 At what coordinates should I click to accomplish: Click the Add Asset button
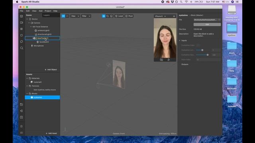[x=51, y=133]
